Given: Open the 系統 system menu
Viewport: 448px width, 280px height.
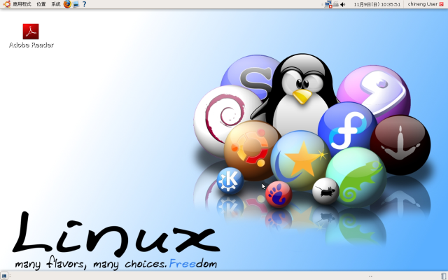Looking at the screenshot, I should 56,4.
